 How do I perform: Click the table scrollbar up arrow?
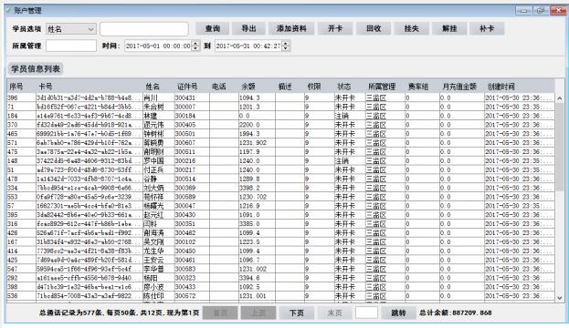coord(560,98)
